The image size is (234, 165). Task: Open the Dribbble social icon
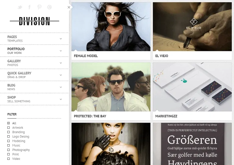click(x=49, y=7)
